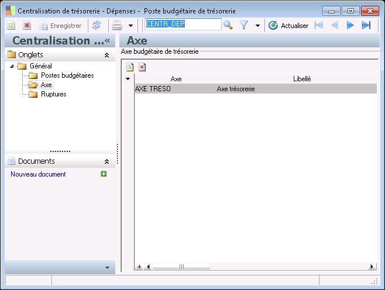Click the scroll left arrow of grid
Screen dimensions: 385x290
point(148,267)
